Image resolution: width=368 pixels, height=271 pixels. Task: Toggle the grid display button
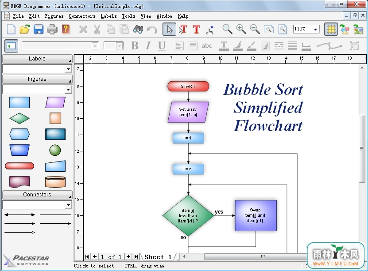(331, 30)
